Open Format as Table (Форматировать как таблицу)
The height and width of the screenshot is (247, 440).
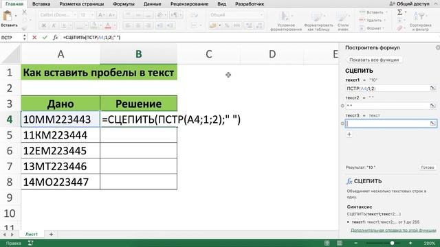(x=318, y=21)
